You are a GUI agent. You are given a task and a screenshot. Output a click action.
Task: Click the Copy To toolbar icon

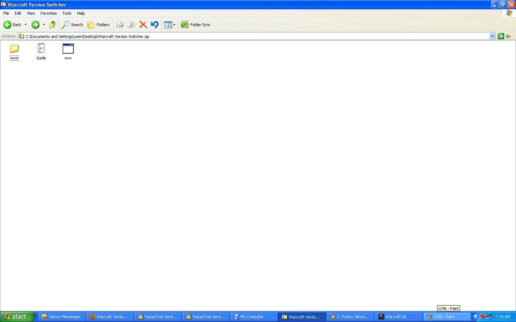132,25
